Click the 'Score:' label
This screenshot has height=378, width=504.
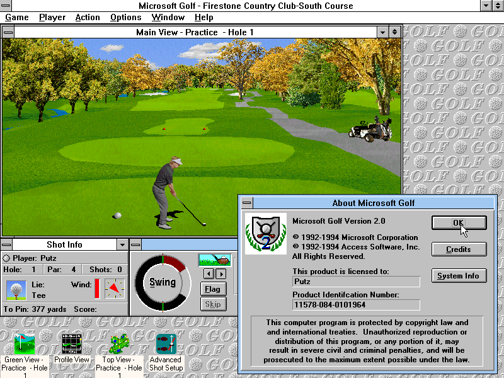click(85, 309)
